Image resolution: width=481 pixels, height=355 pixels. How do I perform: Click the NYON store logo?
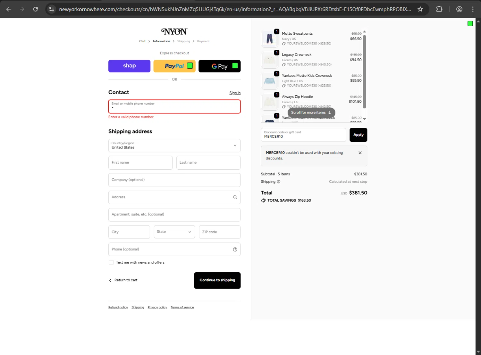(174, 31)
